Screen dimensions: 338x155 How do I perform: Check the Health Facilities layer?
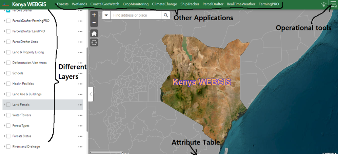[x=8, y=84]
